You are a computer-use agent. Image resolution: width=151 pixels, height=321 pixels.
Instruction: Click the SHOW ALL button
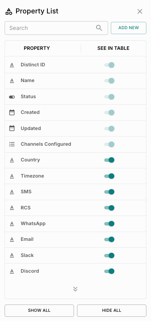coord(39,311)
